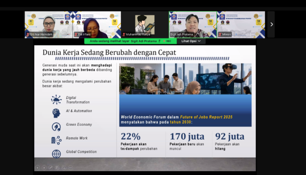Click the Green Economy leaf icon
This screenshot has width=306, height=175.
point(56,127)
